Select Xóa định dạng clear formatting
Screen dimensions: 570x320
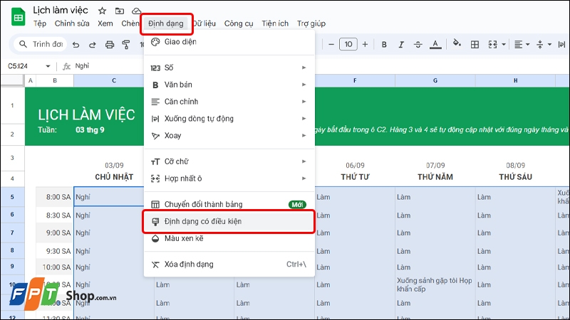point(229,264)
